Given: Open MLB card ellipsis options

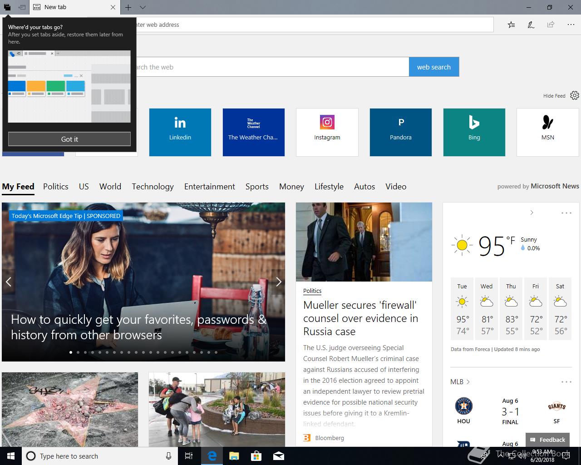Looking at the screenshot, I should click(x=566, y=382).
